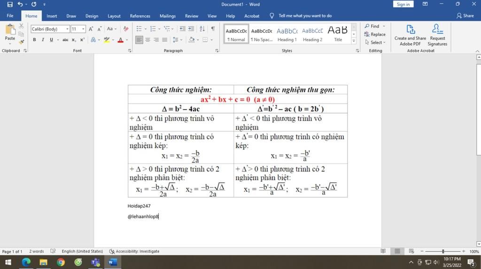
Task: Collapse the ribbon
Action: [477, 51]
